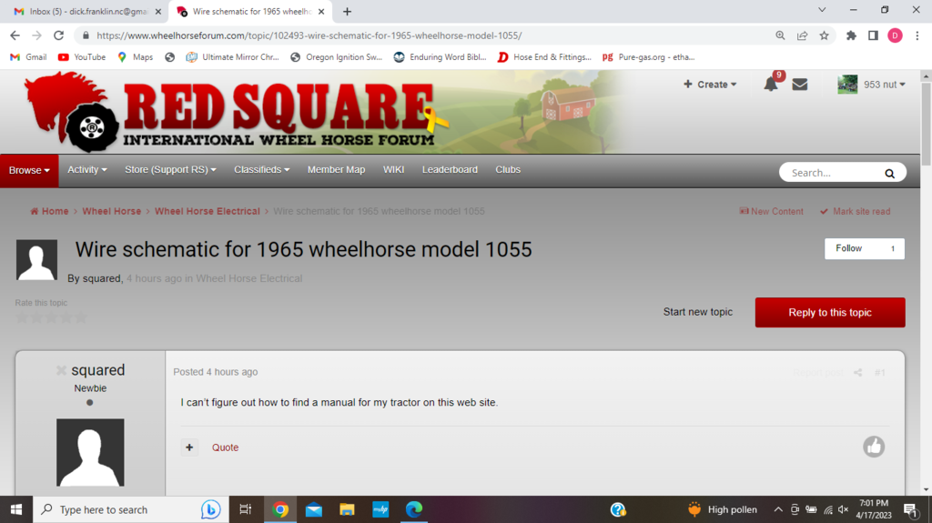Open the WIKI page
This screenshot has height=523, width=932.
pyautogui.click(x=393, y=170)
